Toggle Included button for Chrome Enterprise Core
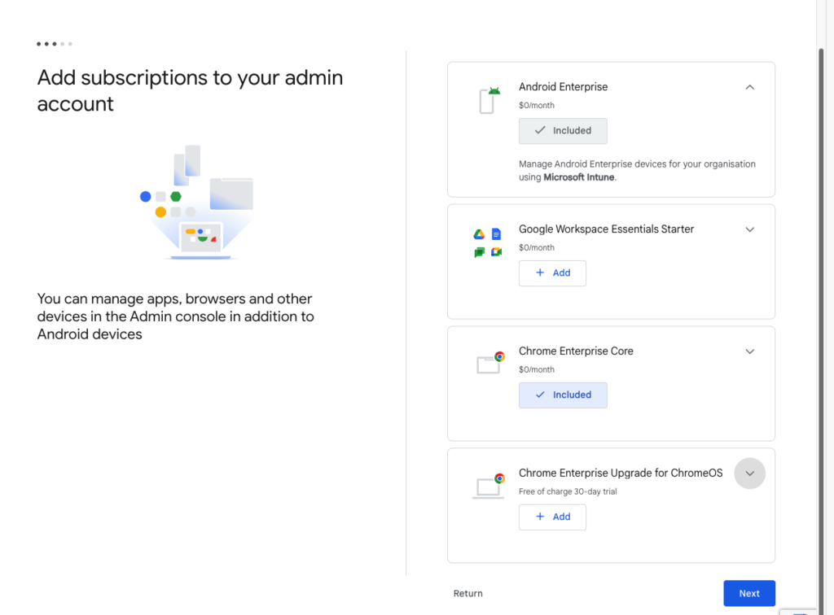 coord(563,395)
